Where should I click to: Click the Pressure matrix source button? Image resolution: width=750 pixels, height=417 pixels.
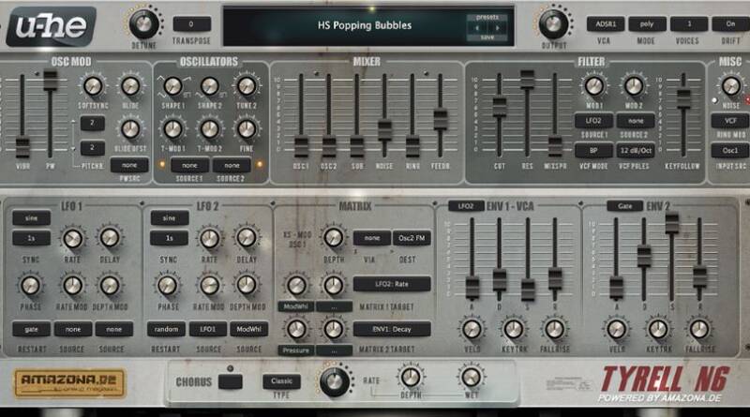pos(296,350)
